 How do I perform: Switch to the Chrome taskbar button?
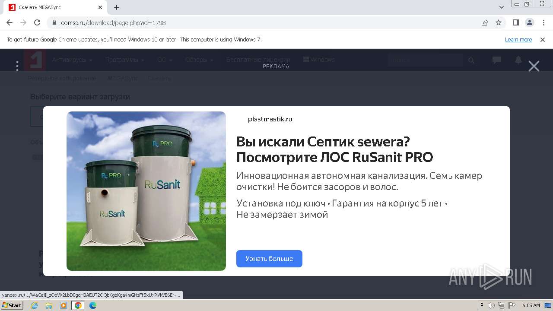[x=78, y=305]
